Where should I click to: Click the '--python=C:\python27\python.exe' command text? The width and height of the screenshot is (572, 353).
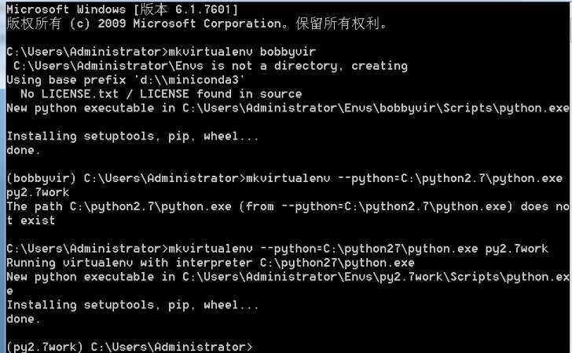pos(369,249)
